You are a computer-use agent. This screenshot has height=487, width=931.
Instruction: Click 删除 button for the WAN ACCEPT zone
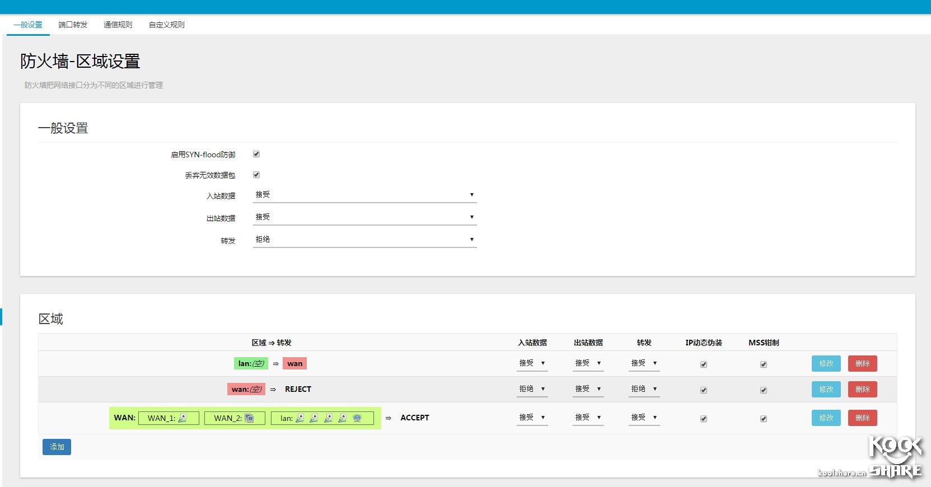click(862, 418)
